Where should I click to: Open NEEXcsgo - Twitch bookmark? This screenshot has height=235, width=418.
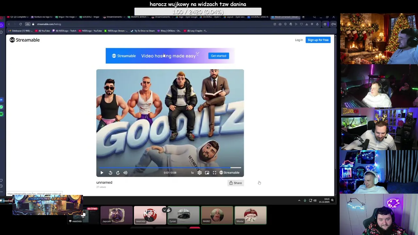coord(65,31)
